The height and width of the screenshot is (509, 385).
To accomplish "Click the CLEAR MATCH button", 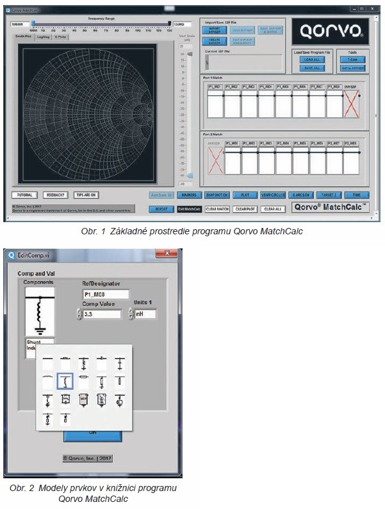I will 217,209.
